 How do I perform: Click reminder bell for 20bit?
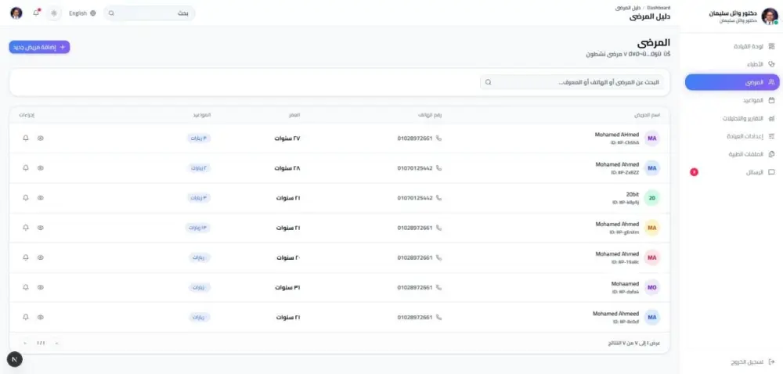pyautogui.click(x=26, y=198)
